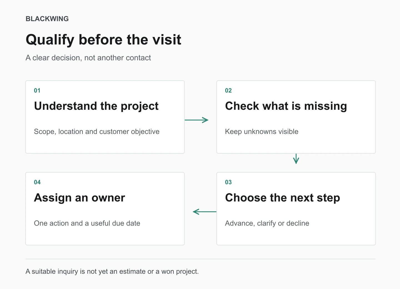Click step number 04
Screen dimensions: 400x289
pyautogui.click(x=37, y=182)
